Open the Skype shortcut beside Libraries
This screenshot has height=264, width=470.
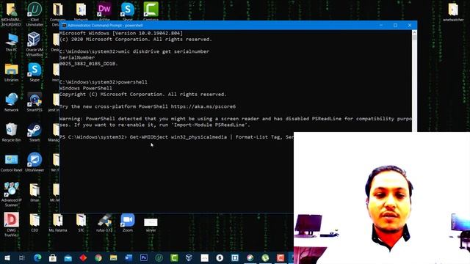click(35, 72)
